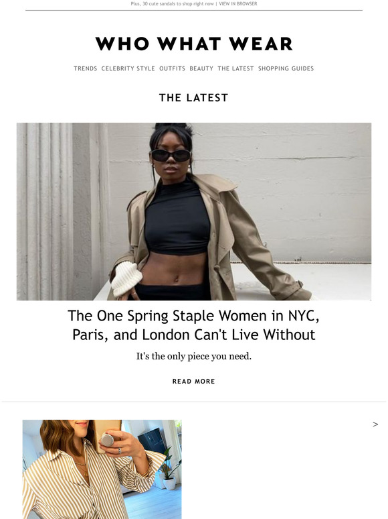388x519 pixels.
Task: Click the Who What Wear logo
Action: 194,44
